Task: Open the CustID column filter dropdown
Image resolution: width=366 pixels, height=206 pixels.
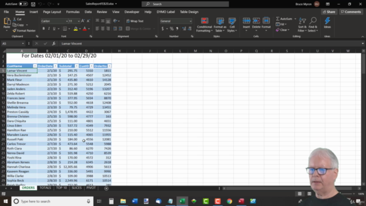Action: click(x=91, y=66)
